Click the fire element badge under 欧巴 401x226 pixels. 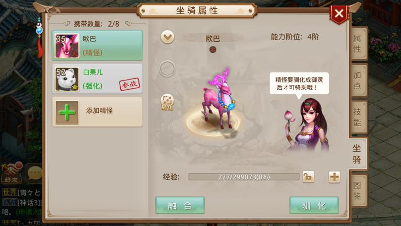[213, 49]
